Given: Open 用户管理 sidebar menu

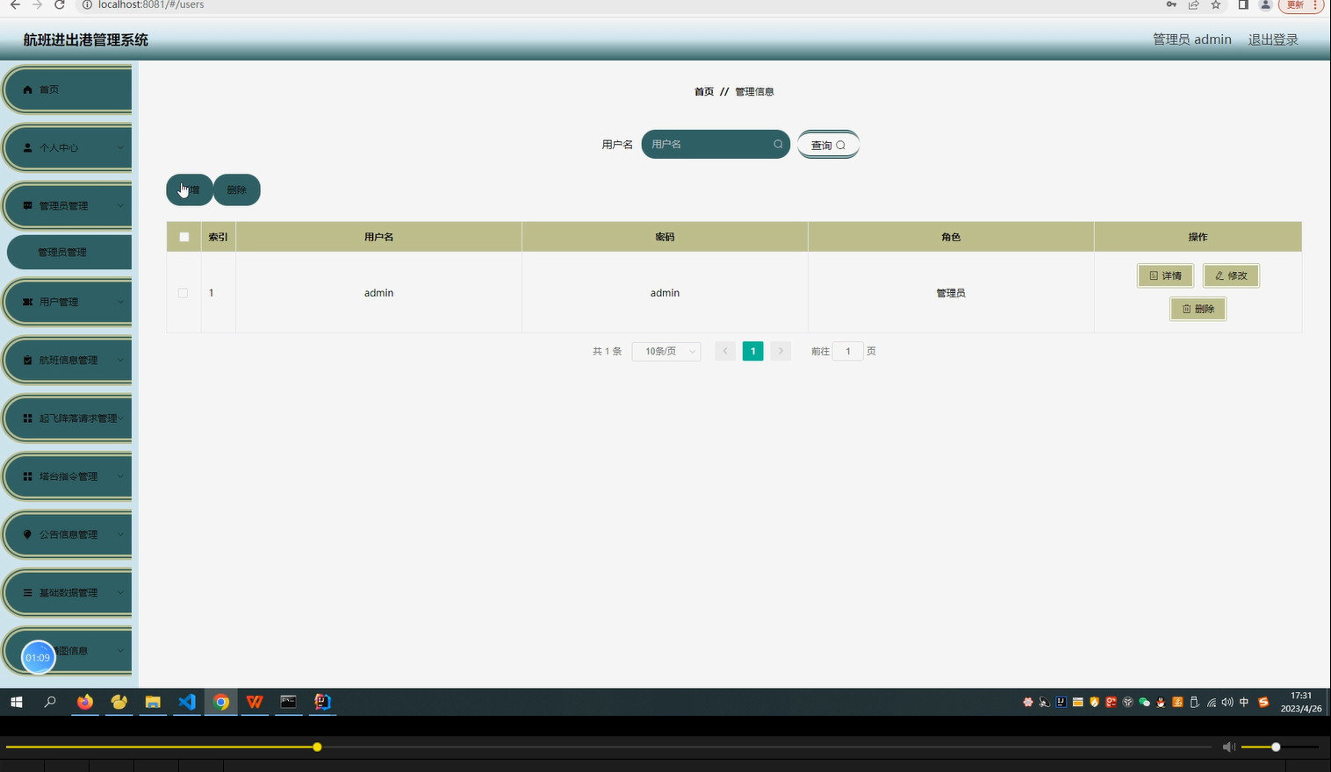Looking at the screenshot, I should coord(68,302).
